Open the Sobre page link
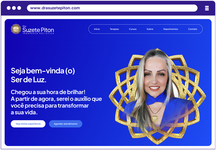Viewport: 216px width, 150px height. 150,29
